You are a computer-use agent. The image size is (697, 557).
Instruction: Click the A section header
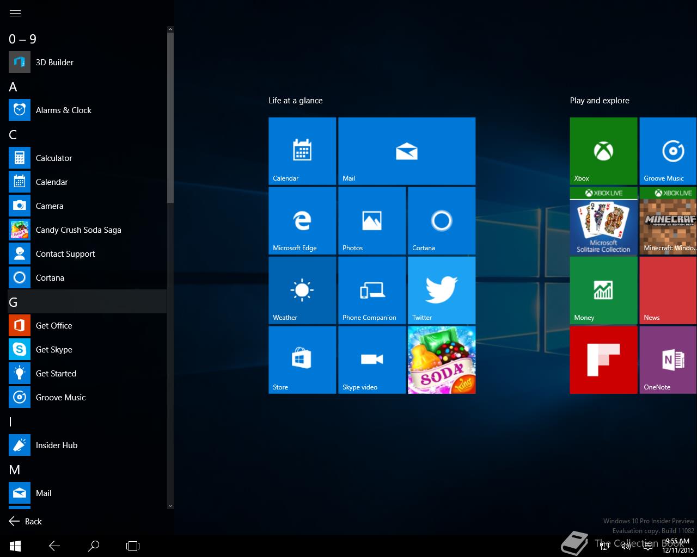[87, 86]
